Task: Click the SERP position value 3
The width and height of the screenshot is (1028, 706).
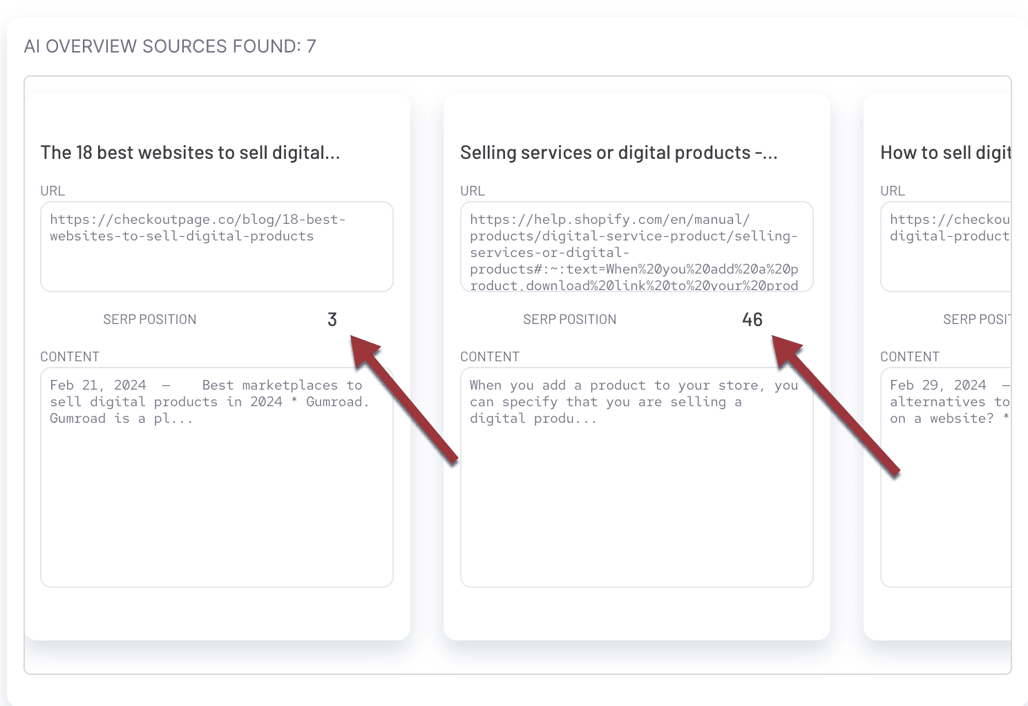Action: [332, 319]
